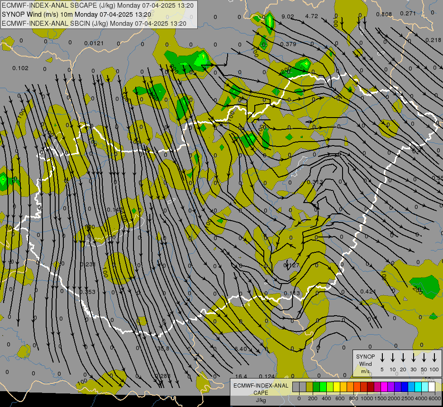Click the map value '0.421'
This screenshot has width=443, height=407.
(x=368, y=291)
